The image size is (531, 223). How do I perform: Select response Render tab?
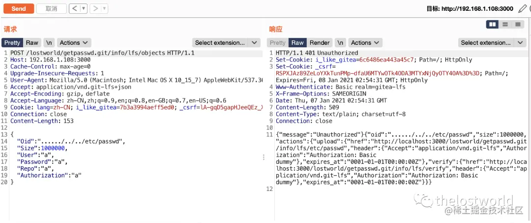point(320,43)
